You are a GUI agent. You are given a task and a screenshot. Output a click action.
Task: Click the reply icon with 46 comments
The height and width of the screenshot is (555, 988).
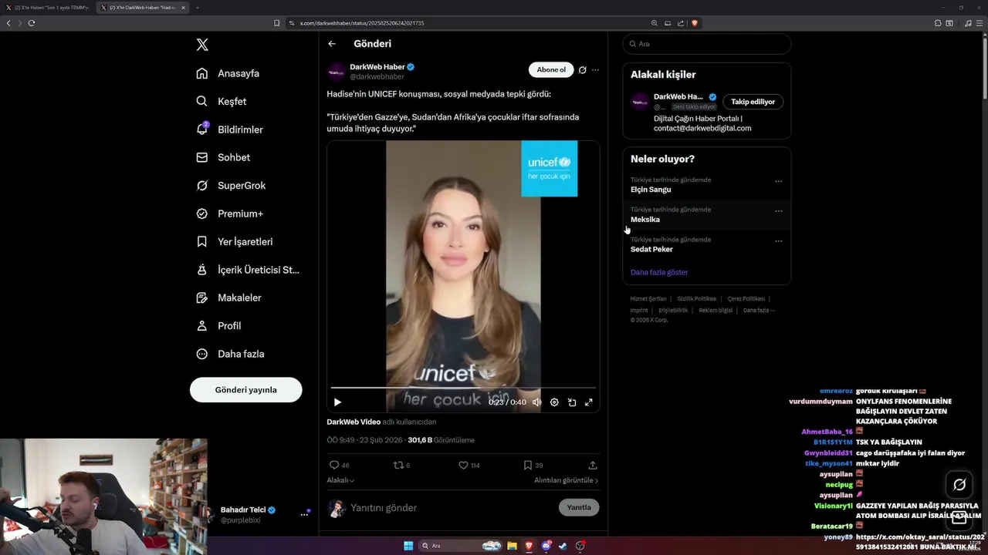pyautogui.click(x=334, y=465)
